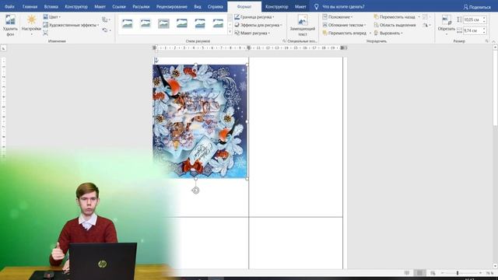
Task: Switch to the Рецензирование tab
Action: (171, 6)
